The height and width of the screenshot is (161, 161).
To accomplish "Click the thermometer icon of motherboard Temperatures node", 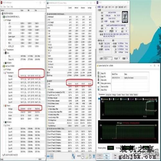I will tap(6, 50).
